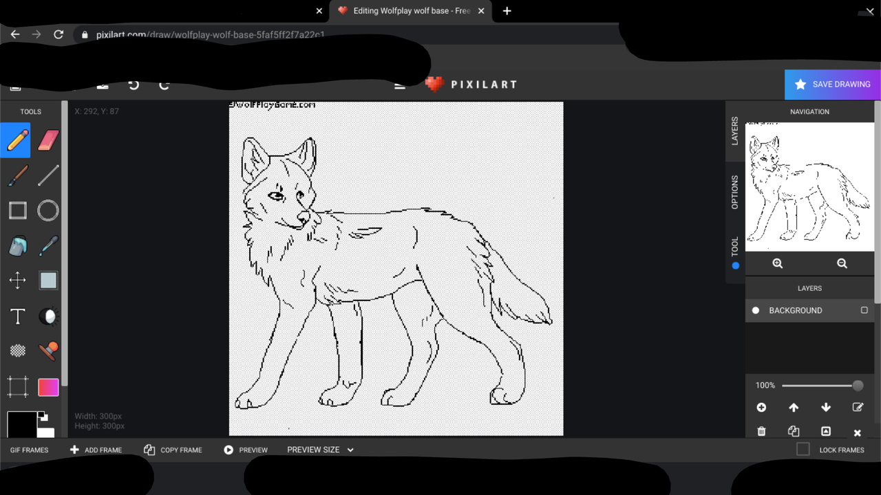This screenshot has height=495, width=881.
Task: Select the Dithering tool
Action: [17, 351]
